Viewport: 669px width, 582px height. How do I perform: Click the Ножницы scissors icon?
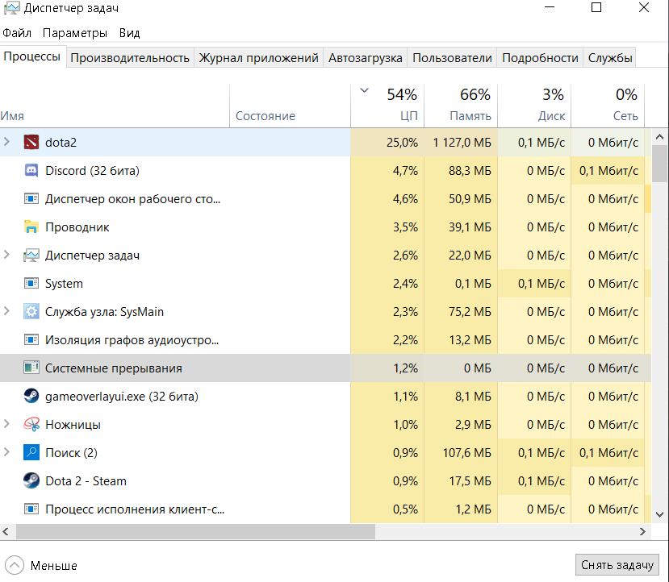[31, 425]
